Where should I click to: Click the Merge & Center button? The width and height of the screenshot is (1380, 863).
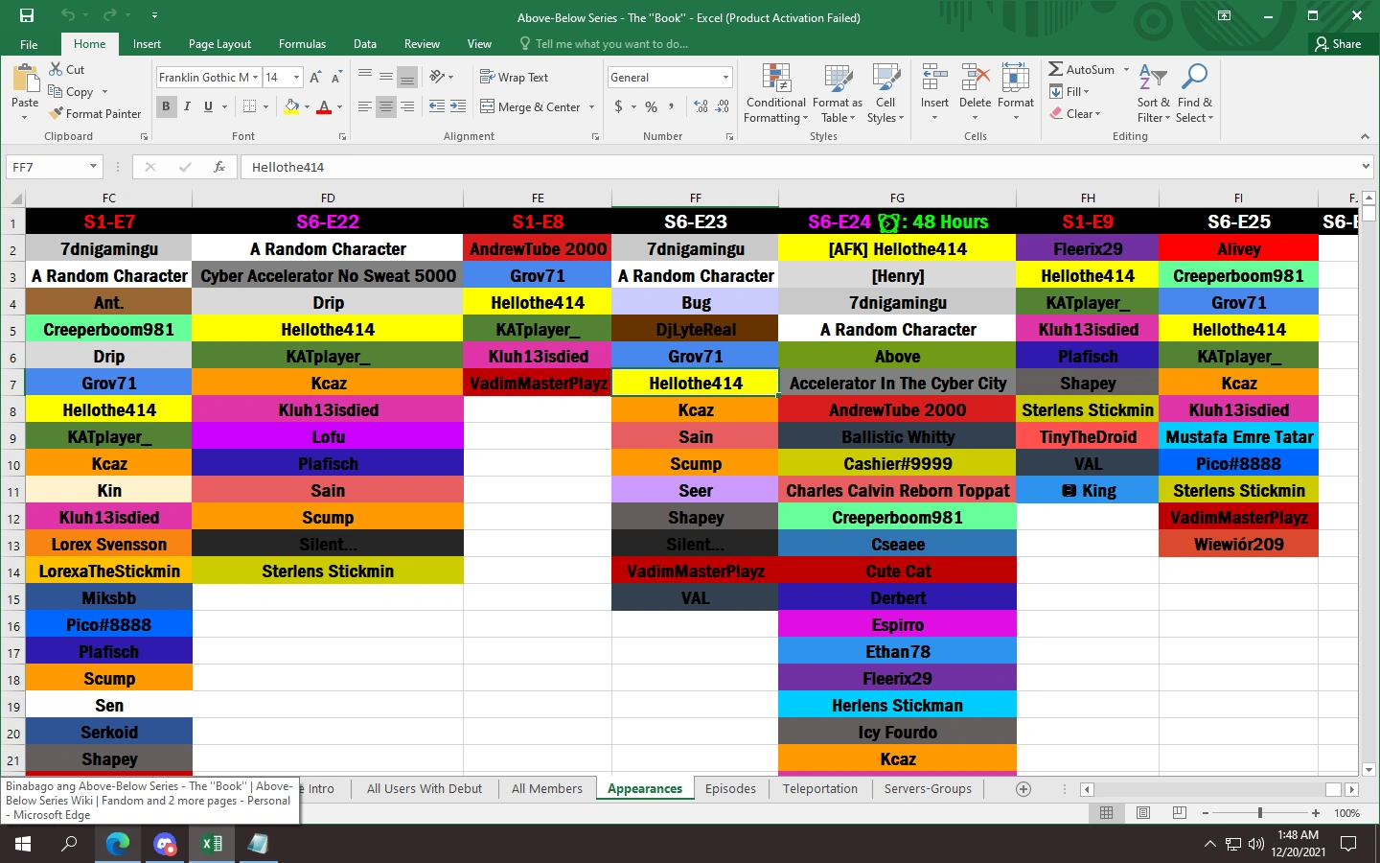click(x=531, y=106)
